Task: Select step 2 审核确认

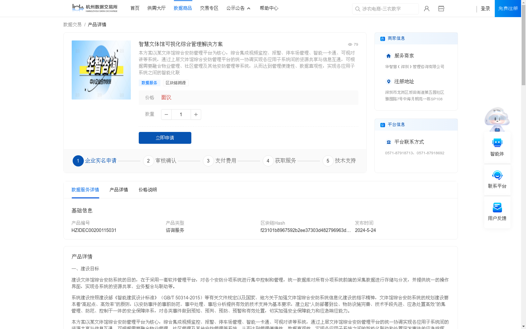Action: tap(160, 161)
